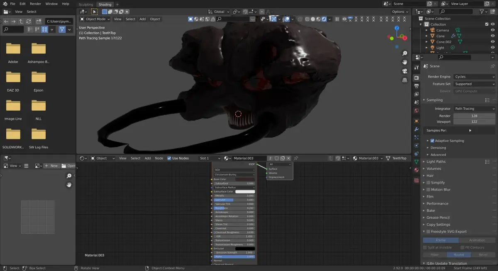Open the Slot 1 material slot dropdown
Viewport: 498px width, 271px height.
[210, 158]
